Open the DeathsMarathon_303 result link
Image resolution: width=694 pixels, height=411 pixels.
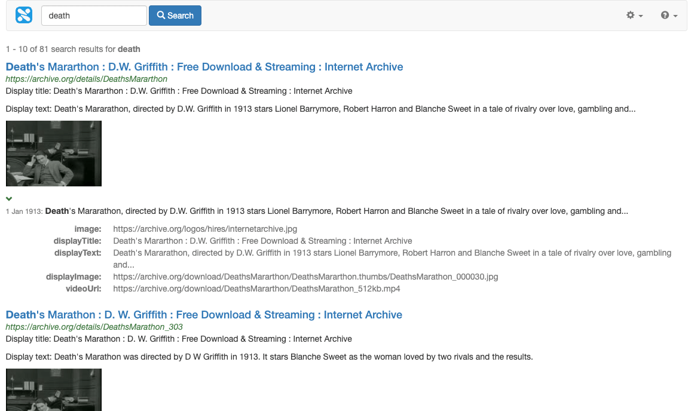coord(203,315)
